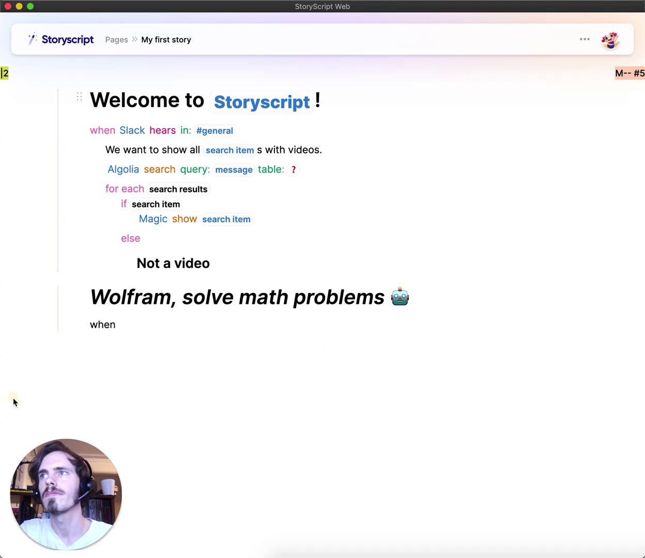The height and width of the screenshot is (558, 645).
Task: Click the circular webcam video overlay
Action: pyautogui.click(x=66, y=494)
